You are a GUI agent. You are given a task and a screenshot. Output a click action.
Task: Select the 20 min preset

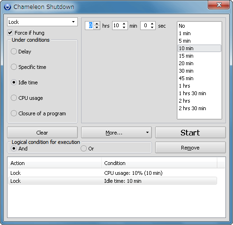pyautogui.click(x=199, y=63)
